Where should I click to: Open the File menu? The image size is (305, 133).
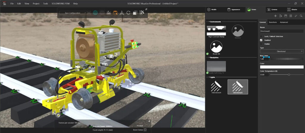(12, 4)
